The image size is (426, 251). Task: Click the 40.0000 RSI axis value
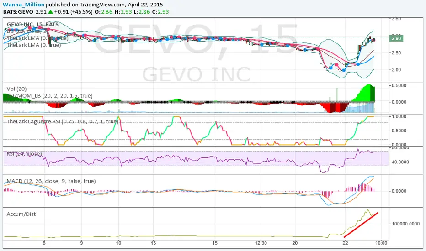[x=400, y=162]
